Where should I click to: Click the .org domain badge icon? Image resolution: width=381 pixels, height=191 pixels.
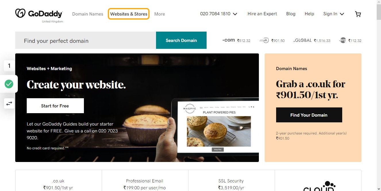point(342,40)
